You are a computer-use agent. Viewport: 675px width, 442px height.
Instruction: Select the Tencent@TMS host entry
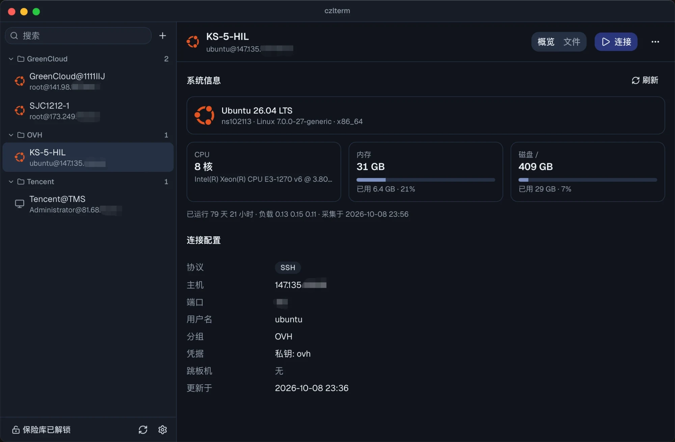88,204
